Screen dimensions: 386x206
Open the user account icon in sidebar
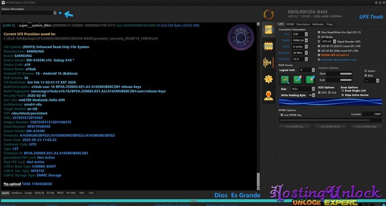[268, 95]
